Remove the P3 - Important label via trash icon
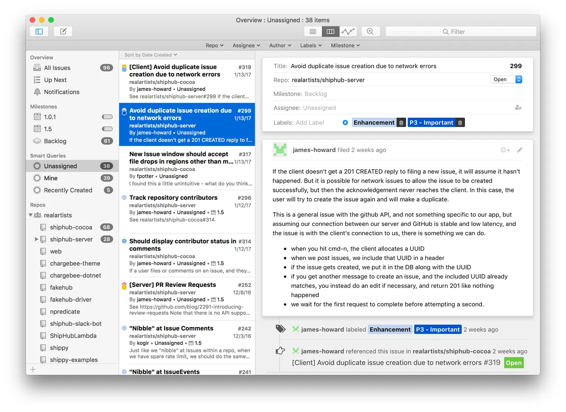Screen dimensions: 566x412 [x=460, y=122]
